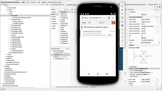Tick the checkbox beside noreply email
Viewport: 162px width, 91px height.
(81, 33)
